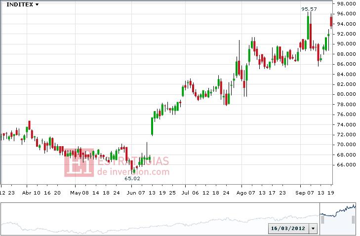Click the 94.000 price axis label

click(x=346, y=24)
